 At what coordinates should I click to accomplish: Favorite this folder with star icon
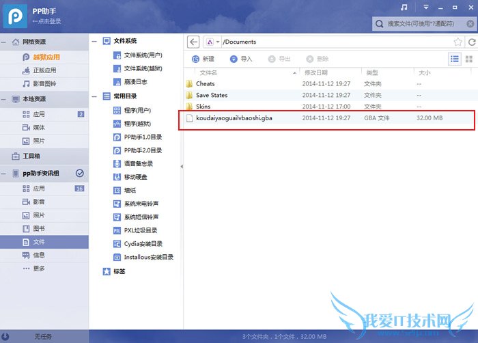tap(458, 42)
